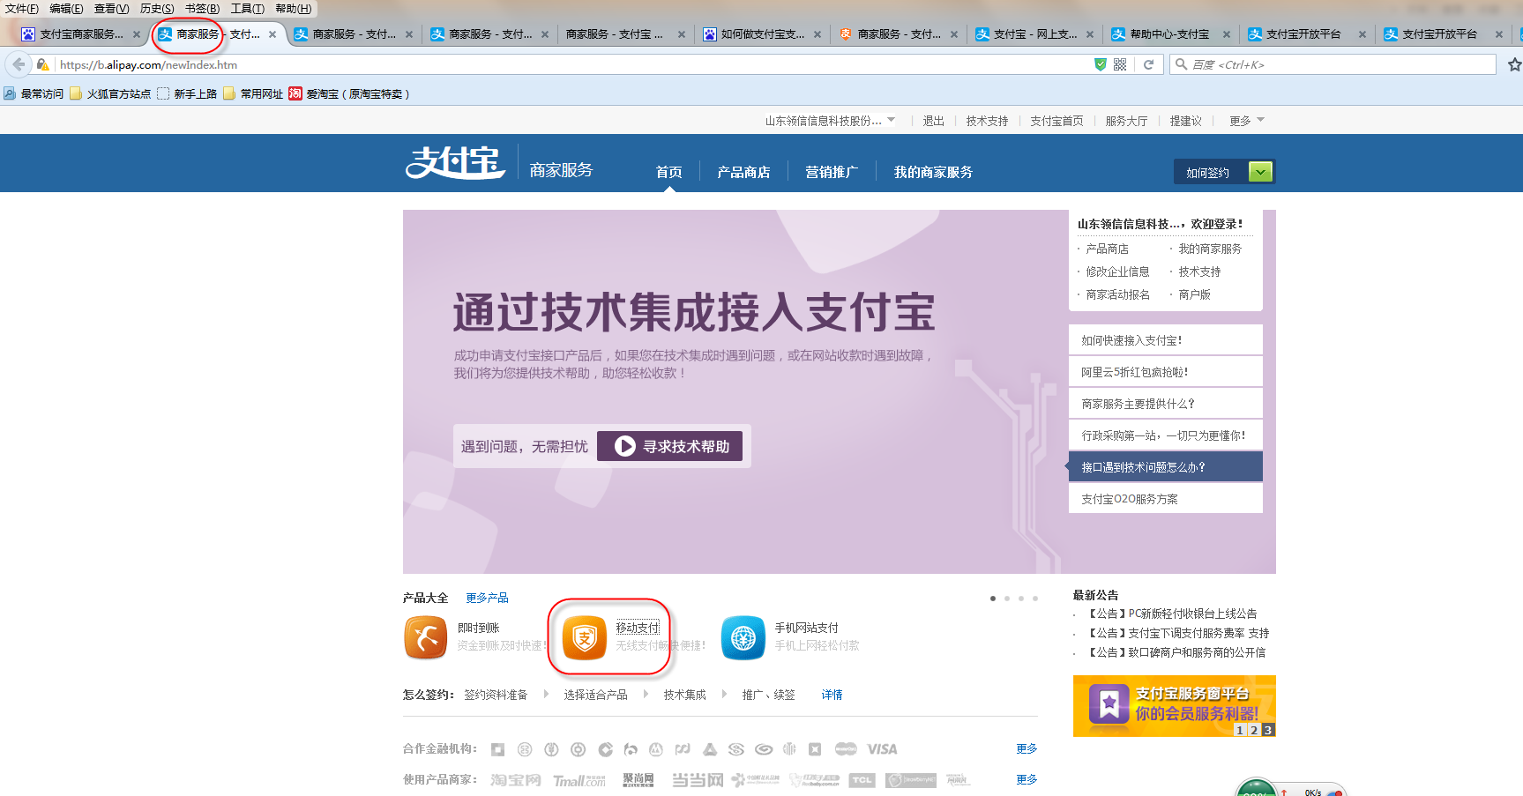Click the site identity lock icon
The height and width of the screenshot is (796, 1523).
coord(42,64)
